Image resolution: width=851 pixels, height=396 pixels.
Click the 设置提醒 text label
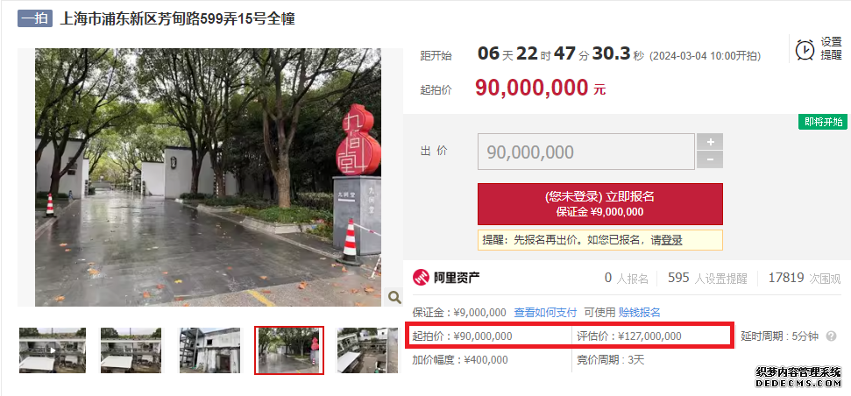[831, 48]
